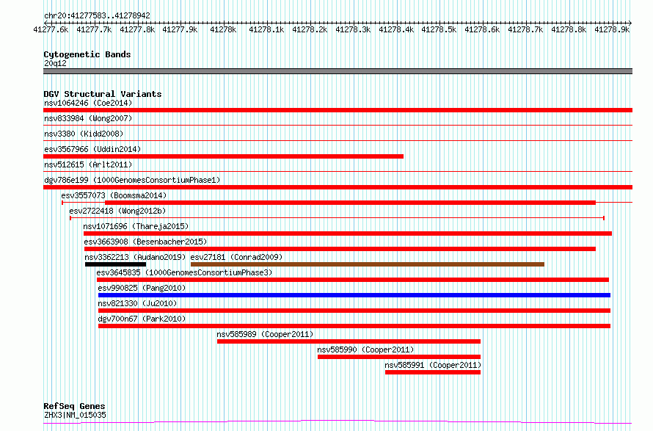Click esv27181 (Conrad2009) variant label

point(236,257)
